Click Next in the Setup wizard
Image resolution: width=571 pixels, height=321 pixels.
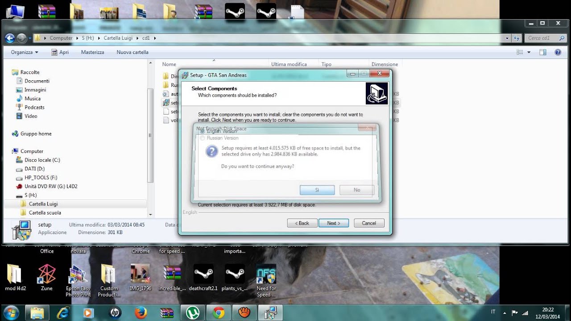(x=334, y=223)
